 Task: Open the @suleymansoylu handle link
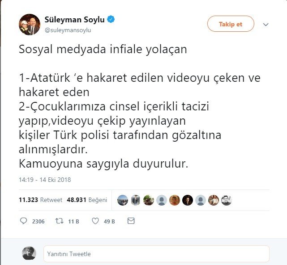pyautogui.click(x=68, y=30)
